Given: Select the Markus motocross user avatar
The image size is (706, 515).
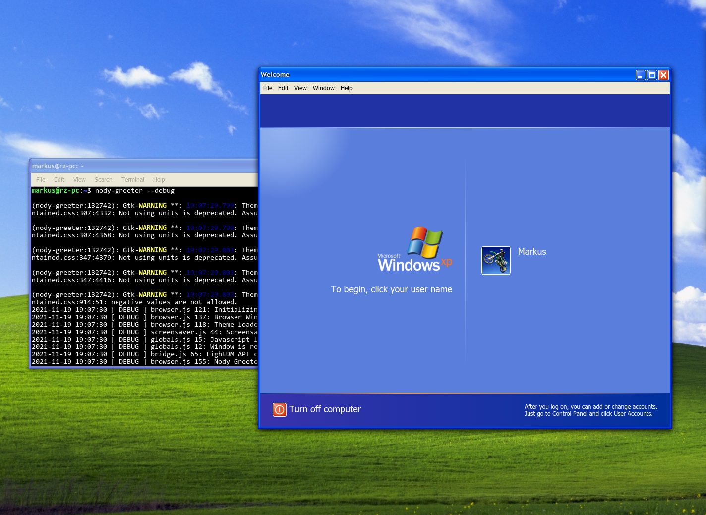Looking at the screenshot, I should point(496,260).
